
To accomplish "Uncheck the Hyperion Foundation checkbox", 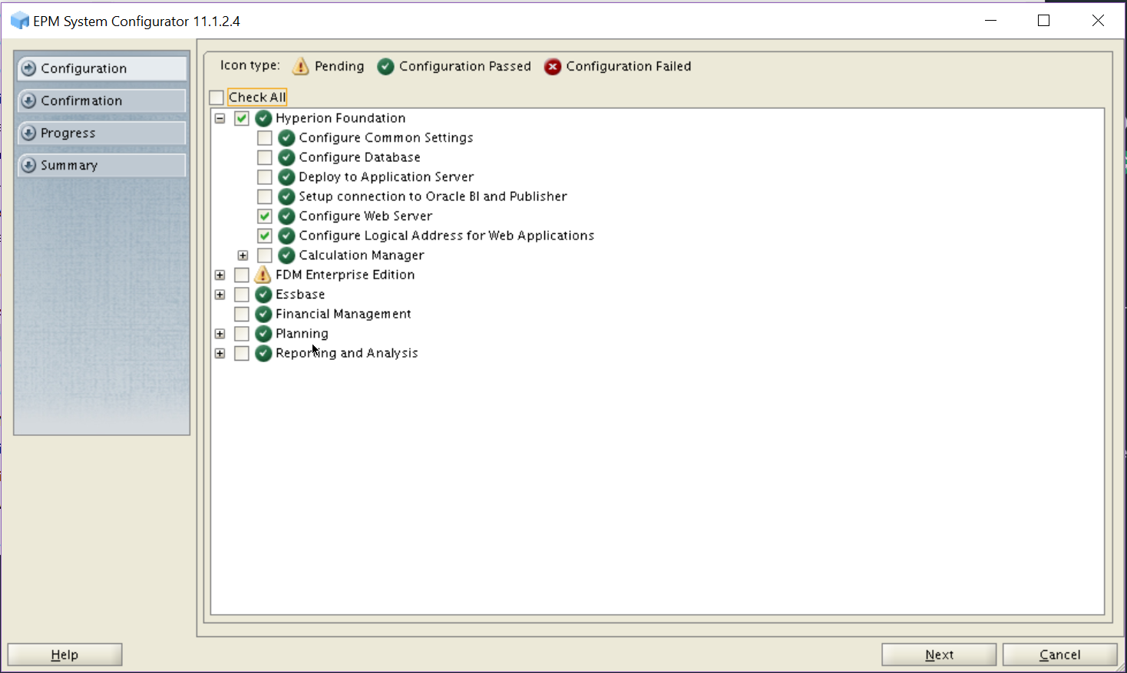I will pos(242,118).
